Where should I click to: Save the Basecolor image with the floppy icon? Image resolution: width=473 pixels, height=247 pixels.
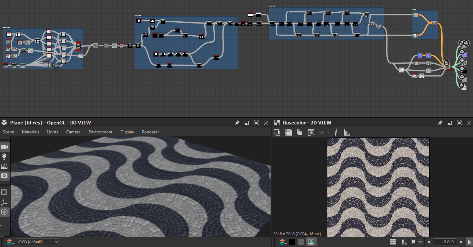[x=288, y=132]
